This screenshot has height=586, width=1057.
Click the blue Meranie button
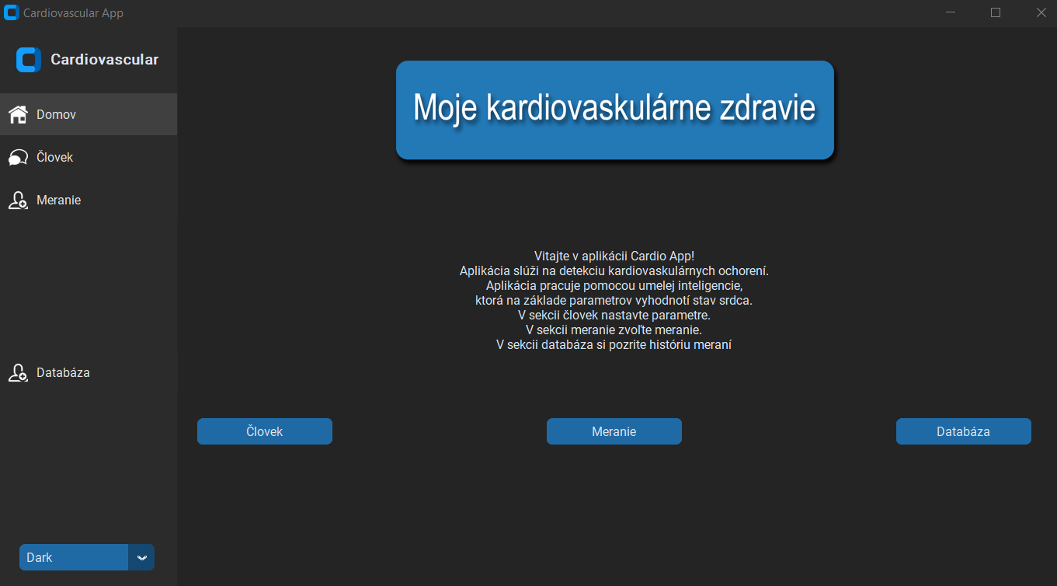(614, 431)
